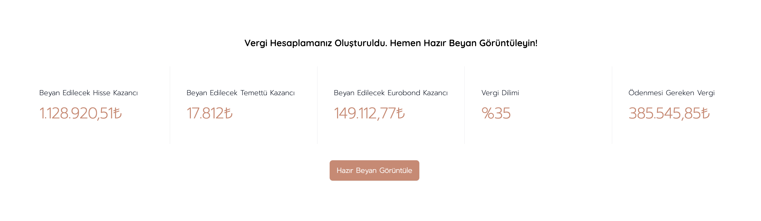Click the lira symbol after 1.128.920,51
Screen dimensions: 761x221
(117, 113)
